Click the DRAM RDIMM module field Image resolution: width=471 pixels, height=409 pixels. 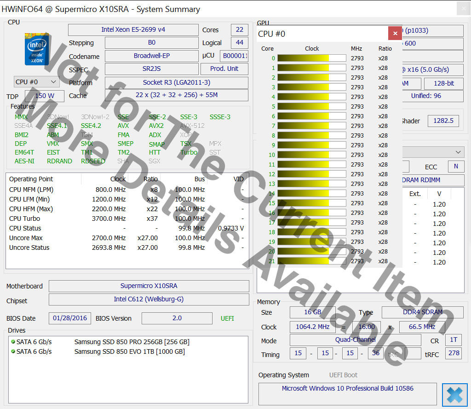point(432,180)
